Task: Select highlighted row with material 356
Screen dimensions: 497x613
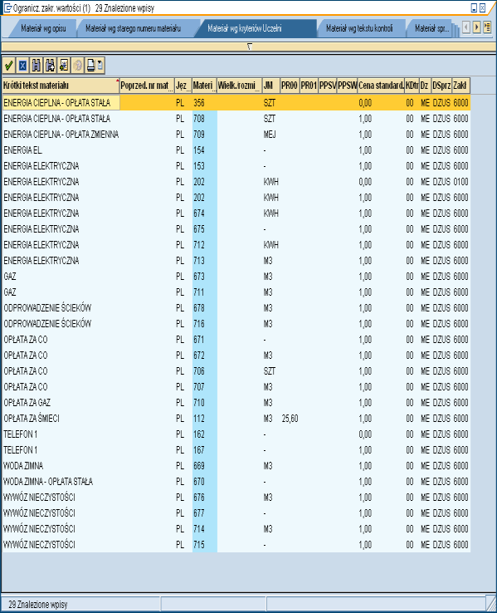Action: [236, 103]
